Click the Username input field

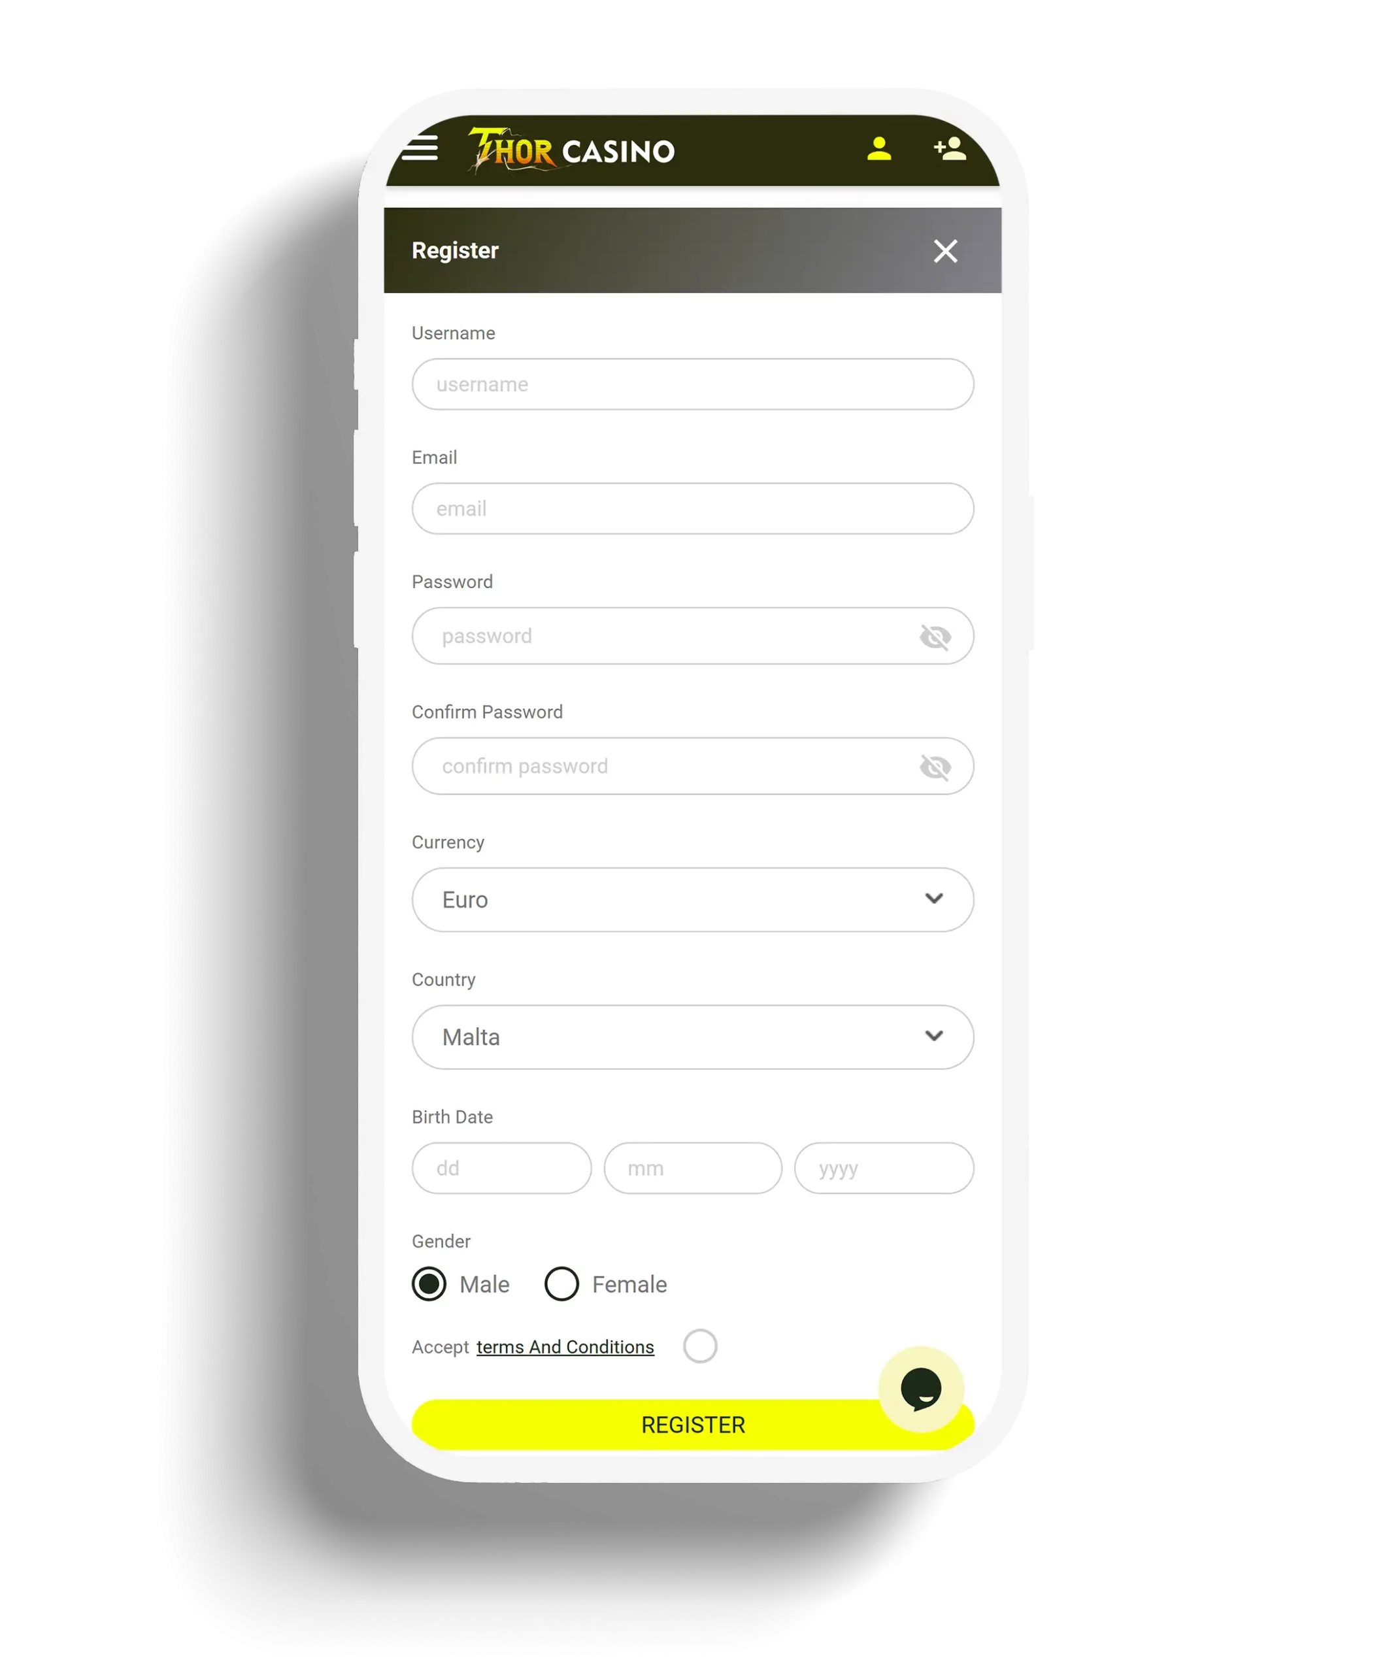692,384
